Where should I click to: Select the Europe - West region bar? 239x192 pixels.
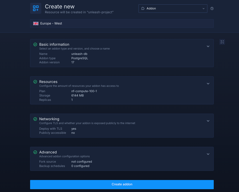122,23
